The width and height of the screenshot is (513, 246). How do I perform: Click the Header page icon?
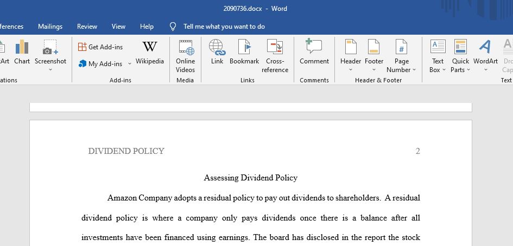[x=351, y=47]
